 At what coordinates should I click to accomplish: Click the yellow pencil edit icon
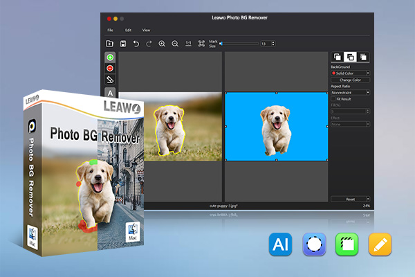pos(380,244)
